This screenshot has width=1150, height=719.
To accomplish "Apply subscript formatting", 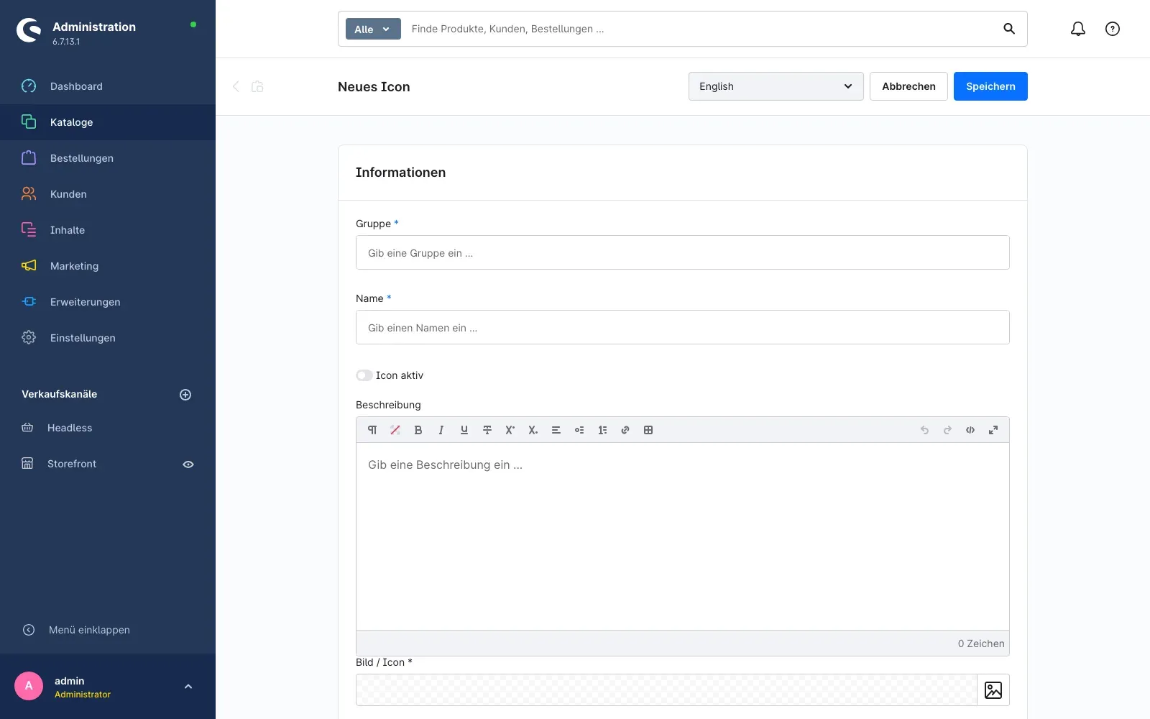I will coord(533,430).
